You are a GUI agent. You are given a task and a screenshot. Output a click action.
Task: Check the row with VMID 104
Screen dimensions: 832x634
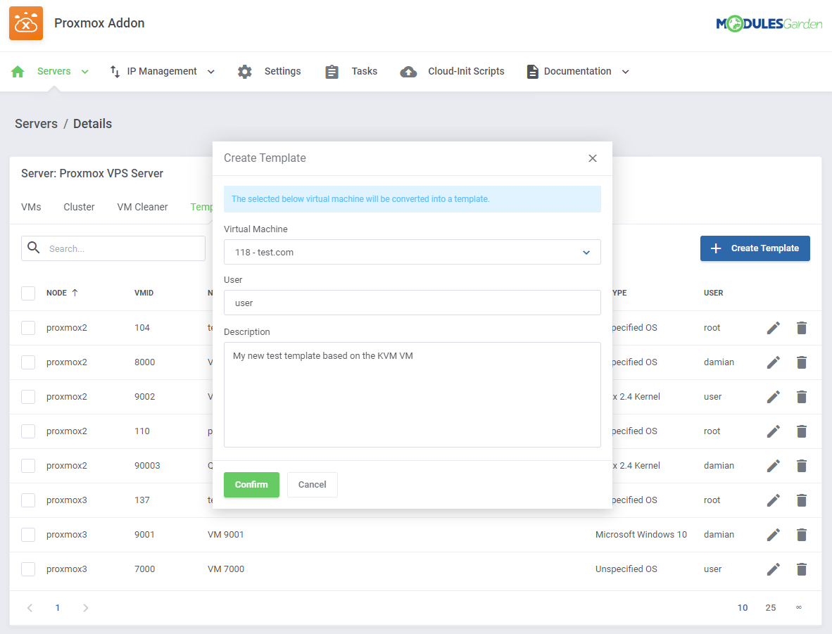[x=28, y=328]
